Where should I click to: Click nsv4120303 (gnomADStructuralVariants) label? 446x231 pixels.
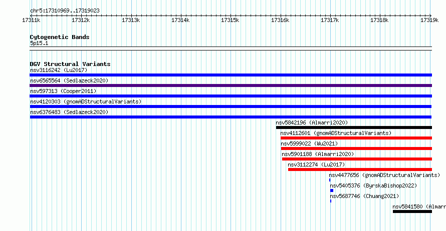point(86,101)
